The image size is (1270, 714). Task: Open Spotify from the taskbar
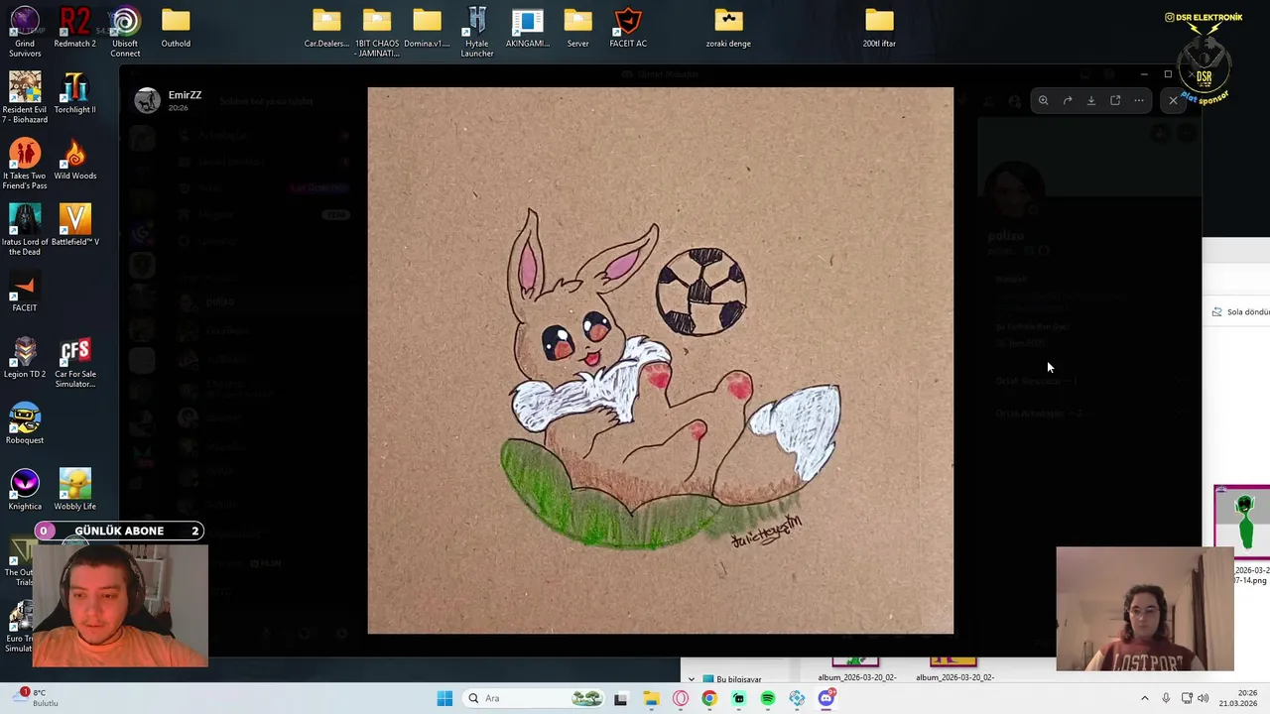coord(768,698)
